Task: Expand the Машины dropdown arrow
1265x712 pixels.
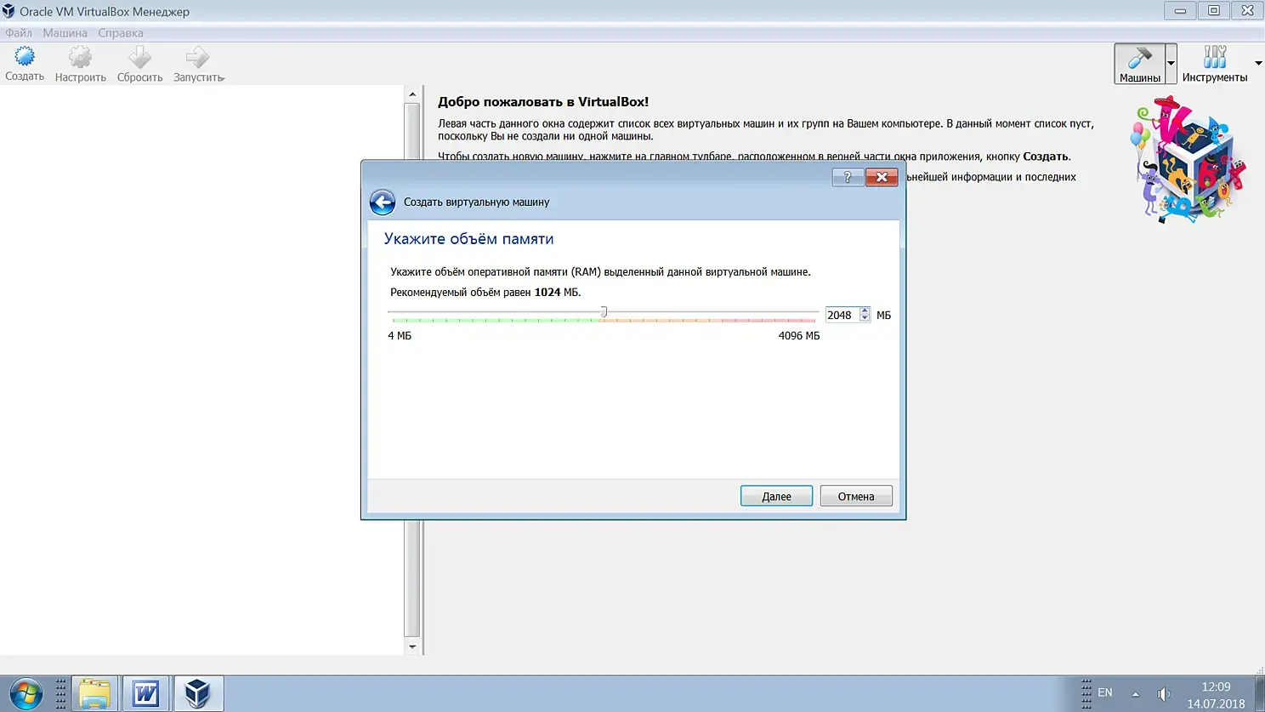Action: click(1171, 64)
